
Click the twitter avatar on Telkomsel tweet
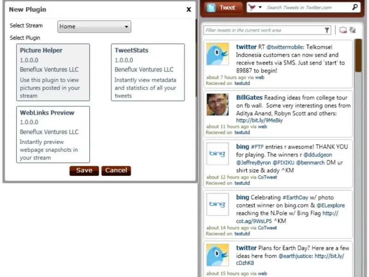coord(217,54)
